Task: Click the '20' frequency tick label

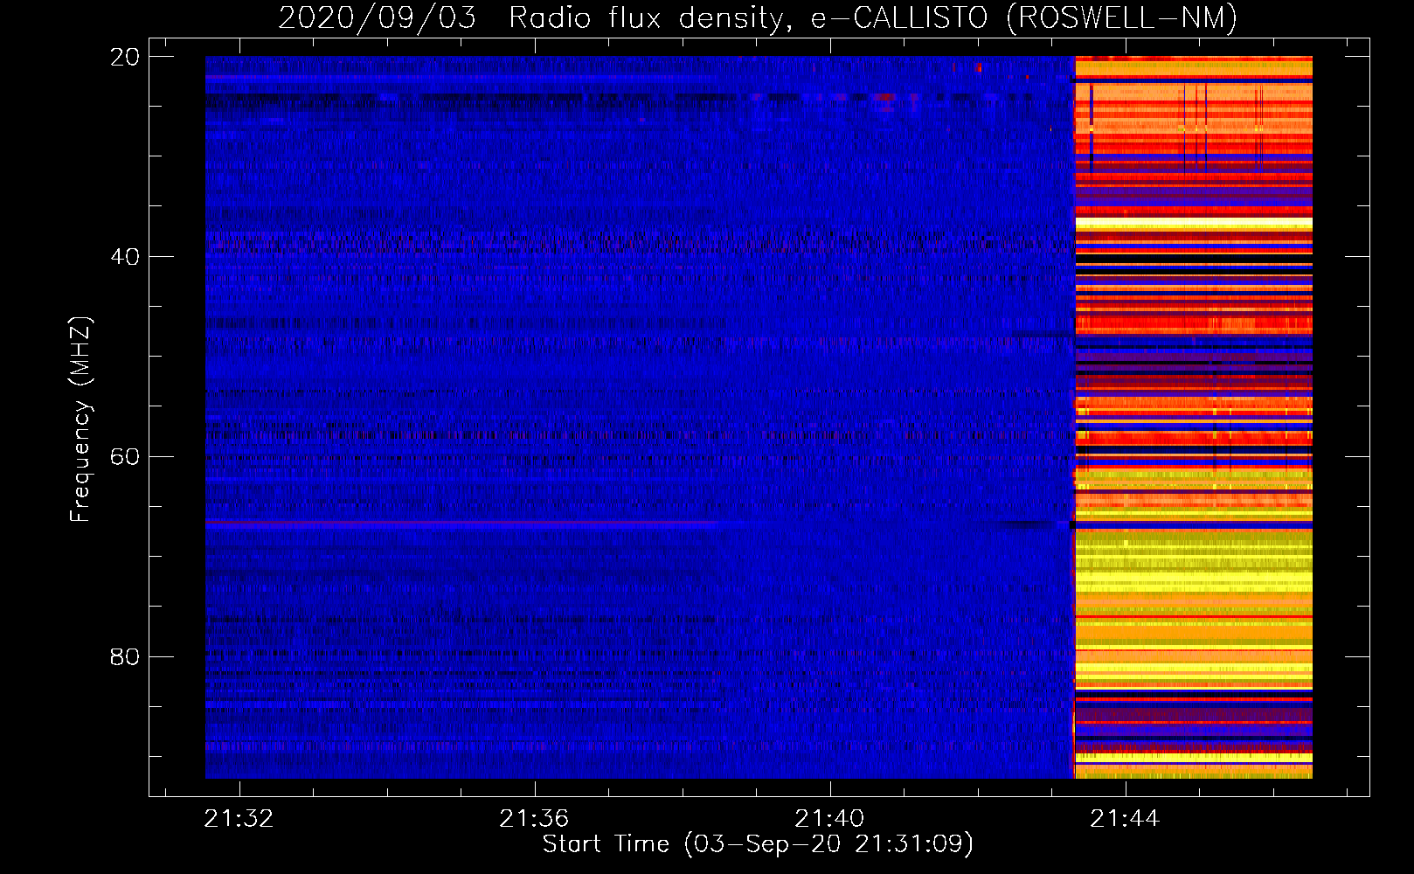Action: (125, 57)
